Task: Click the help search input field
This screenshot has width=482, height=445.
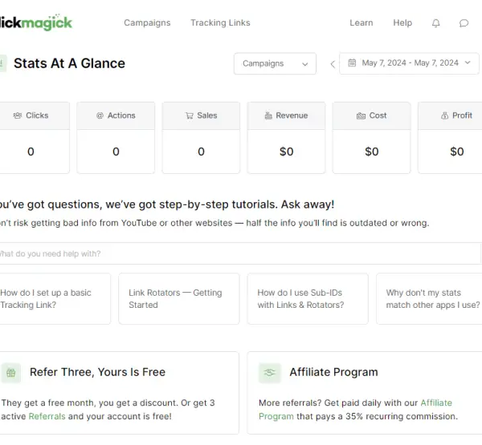Action: tap(239, 253)
